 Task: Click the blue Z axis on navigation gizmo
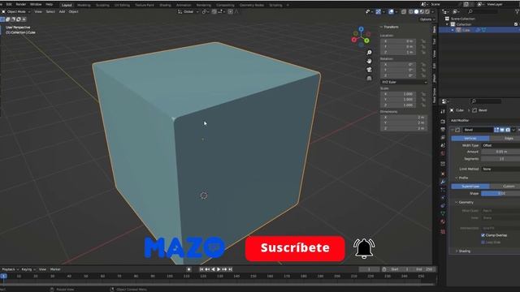pyautogui.click(x=361, y=29)
